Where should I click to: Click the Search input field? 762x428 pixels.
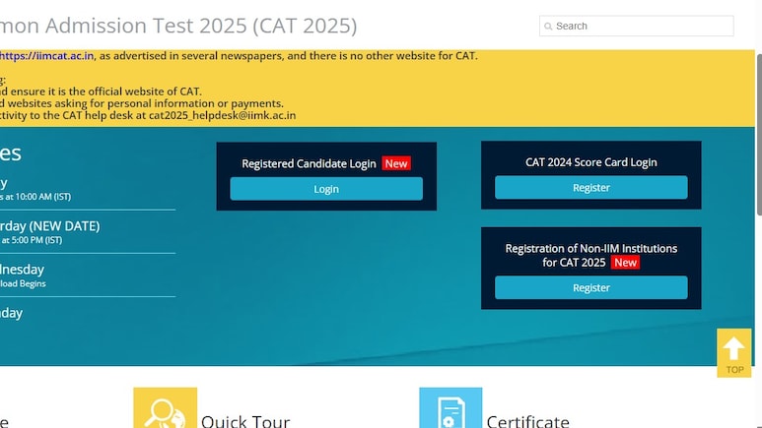pyautogui.click(x=636, y=26)
